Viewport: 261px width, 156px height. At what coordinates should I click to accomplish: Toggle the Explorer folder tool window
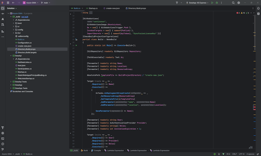point(3,8)
